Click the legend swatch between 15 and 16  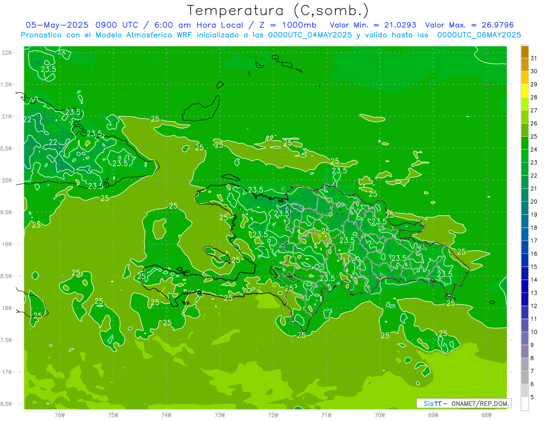(525, 260)
